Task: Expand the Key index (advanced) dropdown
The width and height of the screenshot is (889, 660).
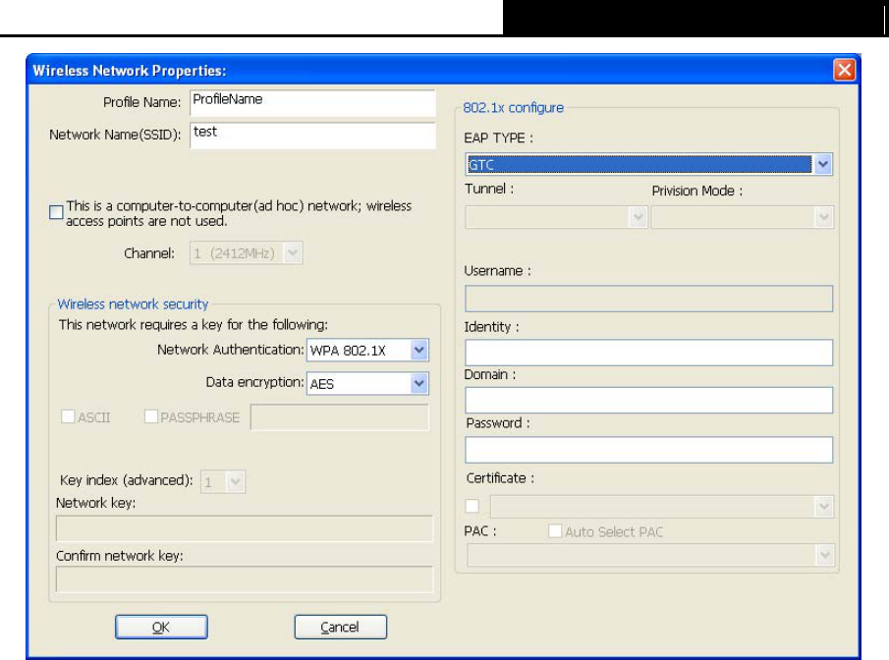Action: (223, 482)
